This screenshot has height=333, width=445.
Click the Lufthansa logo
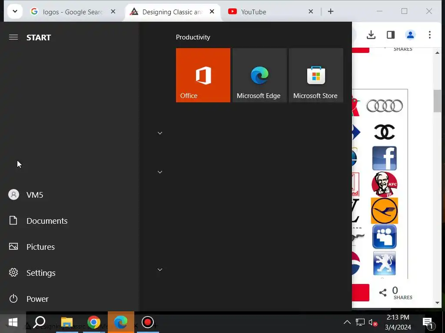[384, 211]
